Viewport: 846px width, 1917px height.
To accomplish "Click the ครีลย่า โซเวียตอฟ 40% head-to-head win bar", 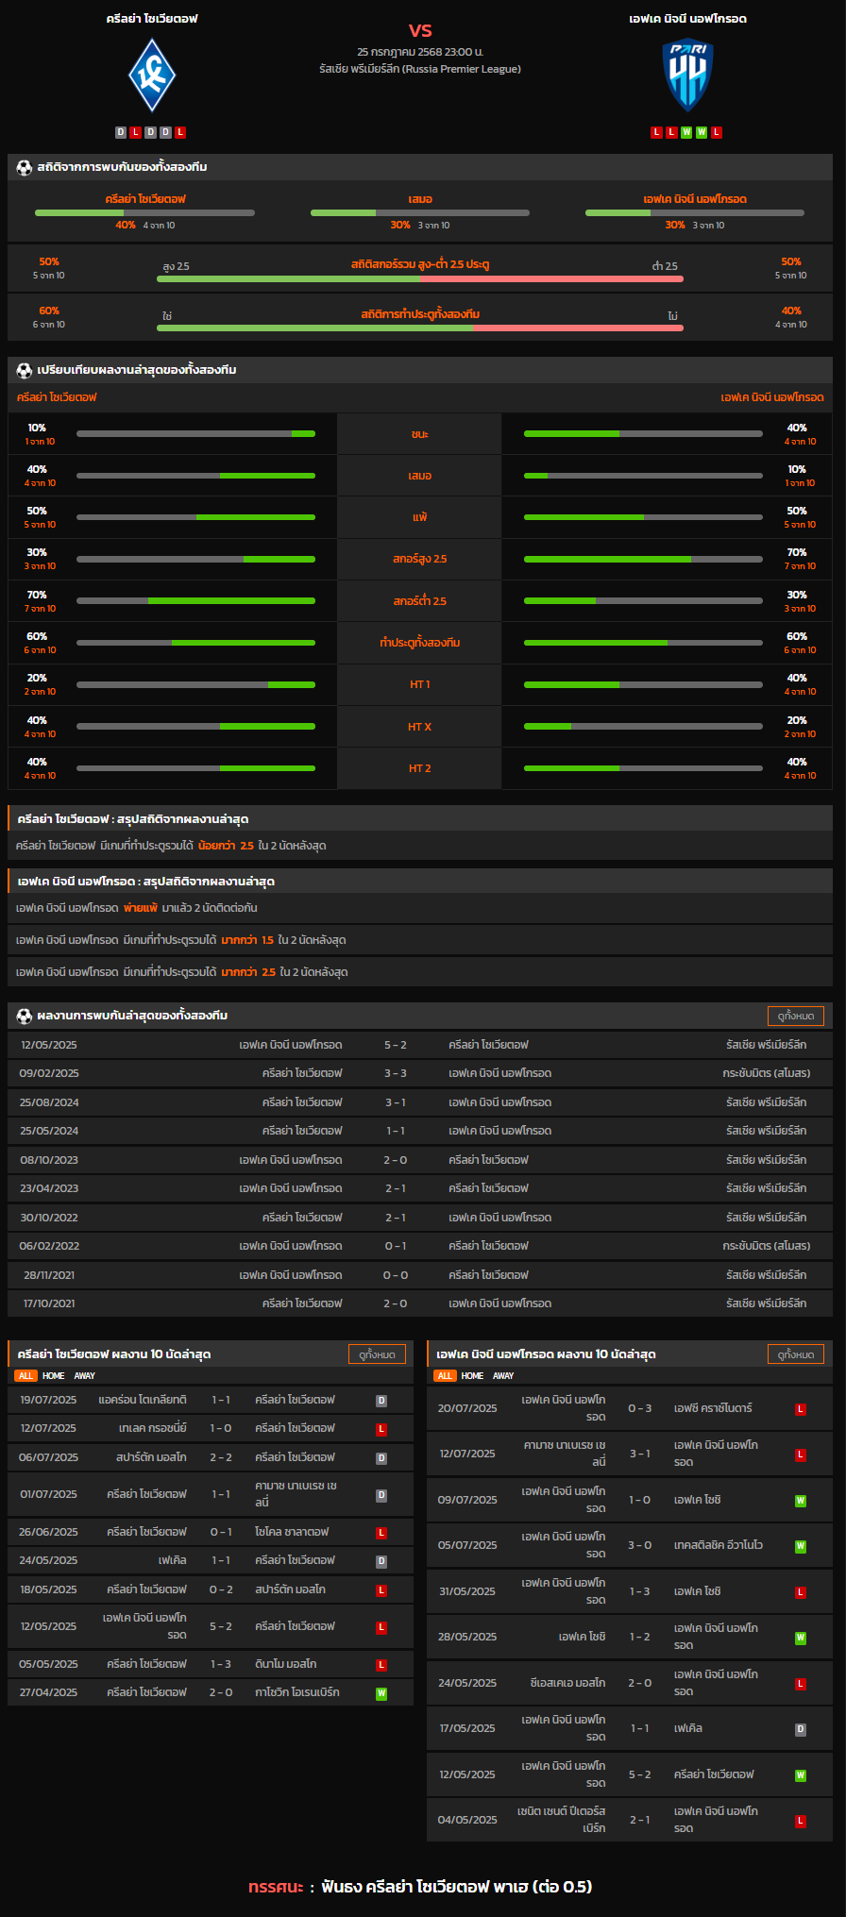I will (x=144, y=212).
